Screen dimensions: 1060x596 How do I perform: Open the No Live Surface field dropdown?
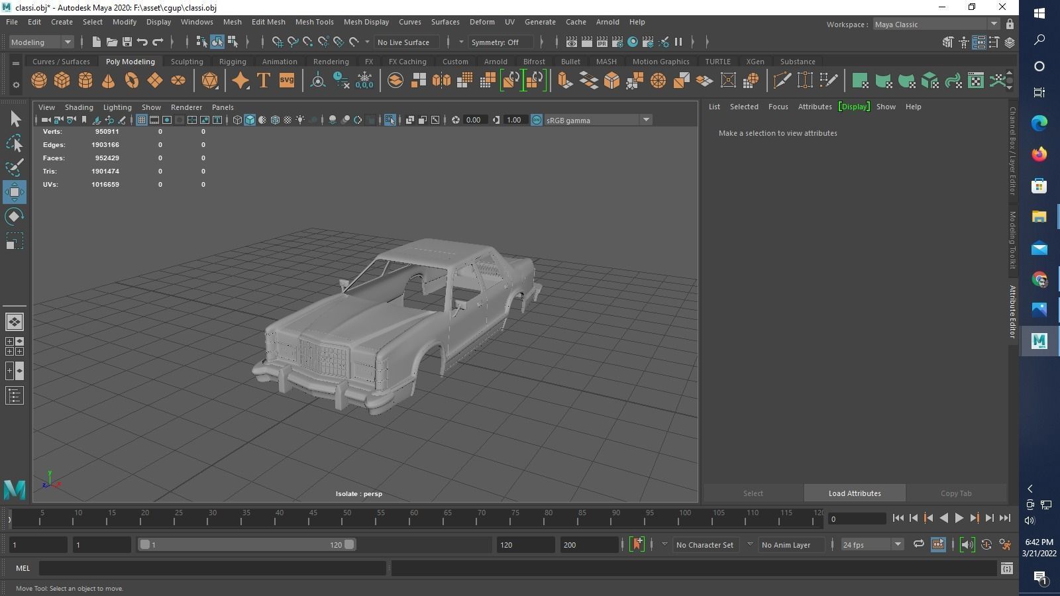406,42
